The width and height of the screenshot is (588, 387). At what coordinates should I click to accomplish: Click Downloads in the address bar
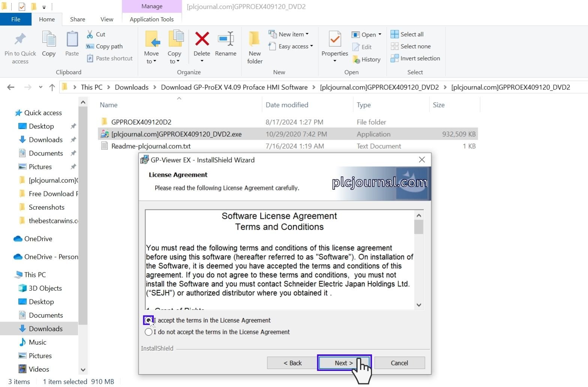coord(132,87)
